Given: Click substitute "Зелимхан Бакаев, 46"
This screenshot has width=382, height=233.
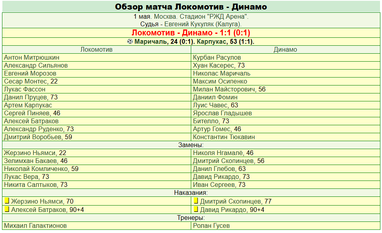Looking at the screenshot, I should coord(36,161).
